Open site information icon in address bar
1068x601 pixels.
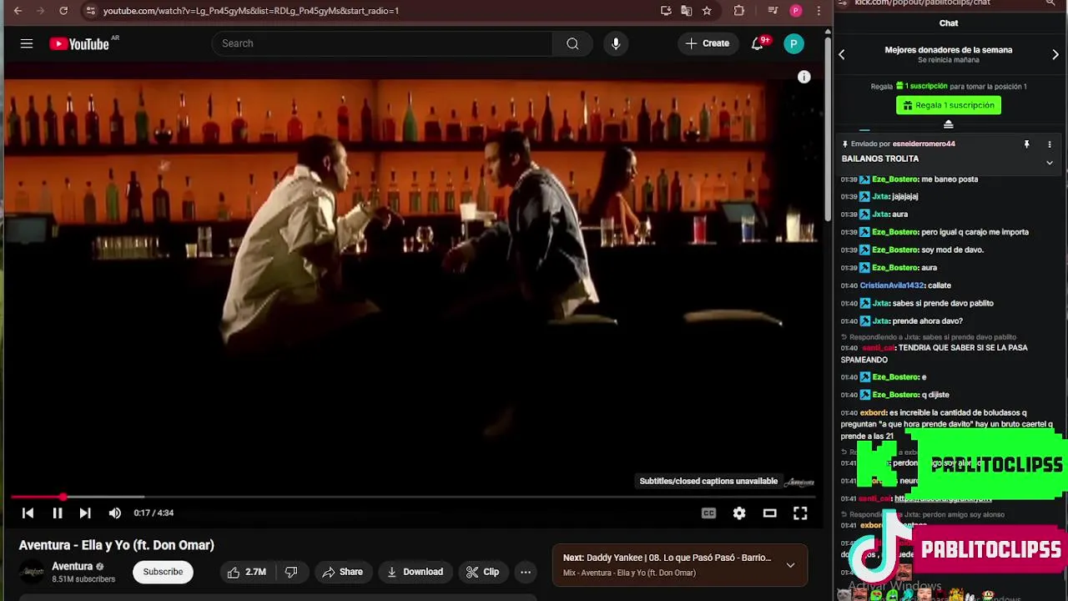point(90,11)
